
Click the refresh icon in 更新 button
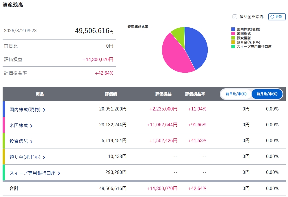click(272, 17)
